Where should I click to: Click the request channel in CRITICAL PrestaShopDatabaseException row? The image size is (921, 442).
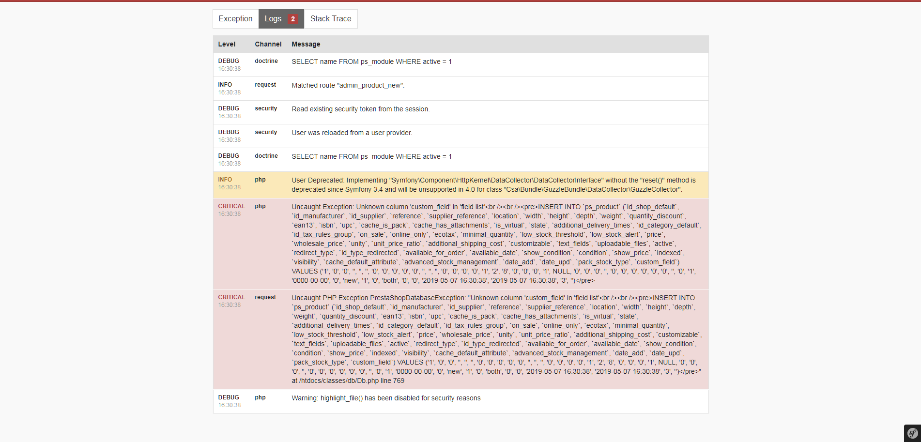[x=265, y=297]
